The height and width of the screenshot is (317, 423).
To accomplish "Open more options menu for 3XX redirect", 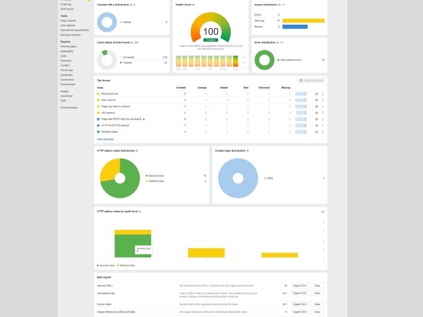I will pyautogui.click(x=323, y=100).
